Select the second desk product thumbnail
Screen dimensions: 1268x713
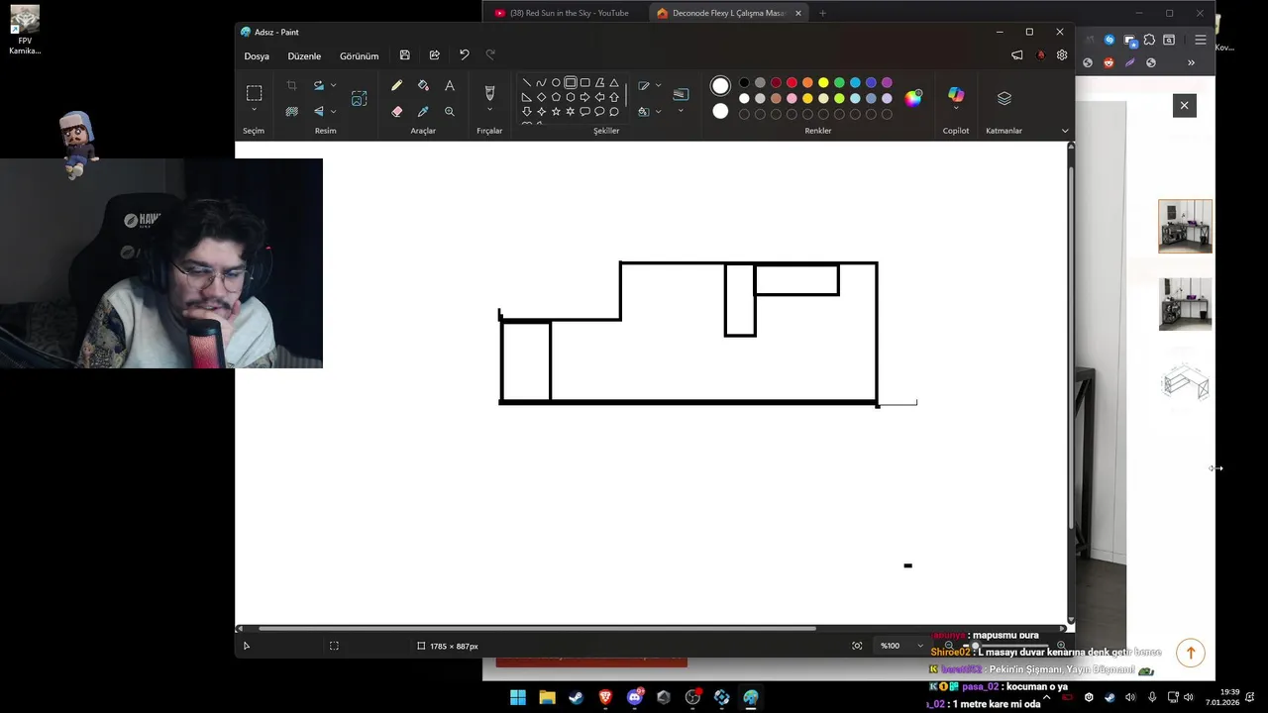[x=1185, y=304]
